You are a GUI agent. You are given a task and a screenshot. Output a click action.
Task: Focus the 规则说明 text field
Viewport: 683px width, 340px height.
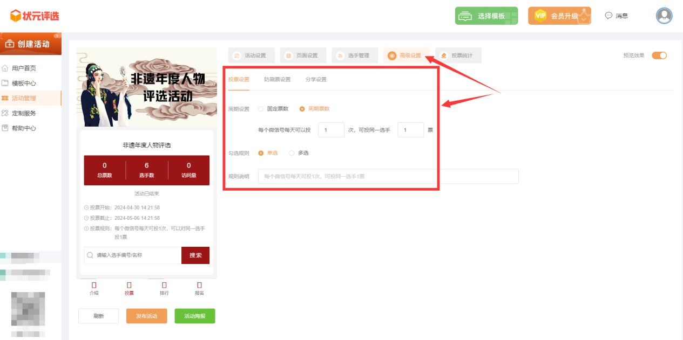pos(388,176)
